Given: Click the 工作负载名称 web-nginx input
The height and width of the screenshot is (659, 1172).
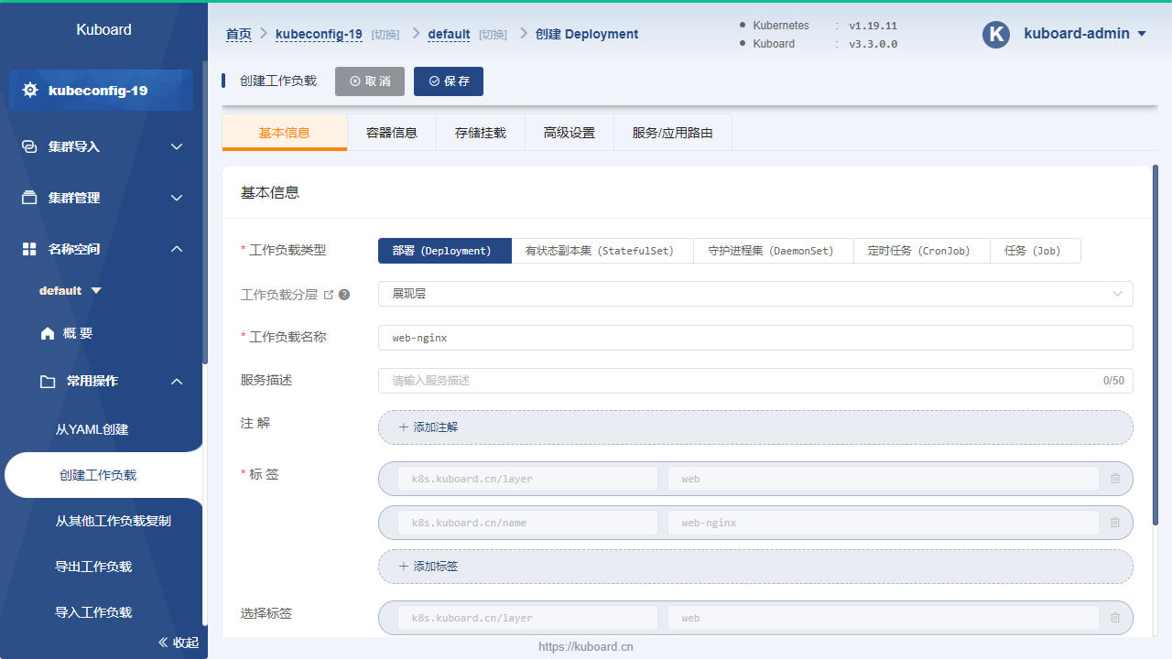Looking at the screenshot, I should coord(755,338).
